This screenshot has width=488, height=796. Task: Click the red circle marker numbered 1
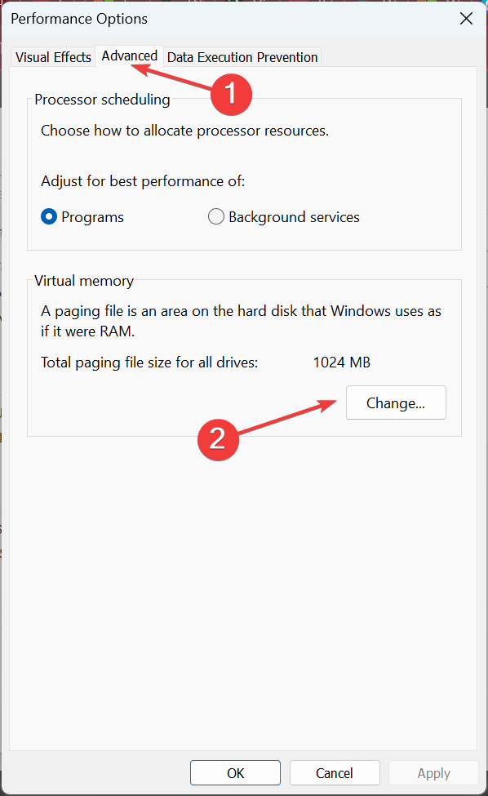point(231,94)
